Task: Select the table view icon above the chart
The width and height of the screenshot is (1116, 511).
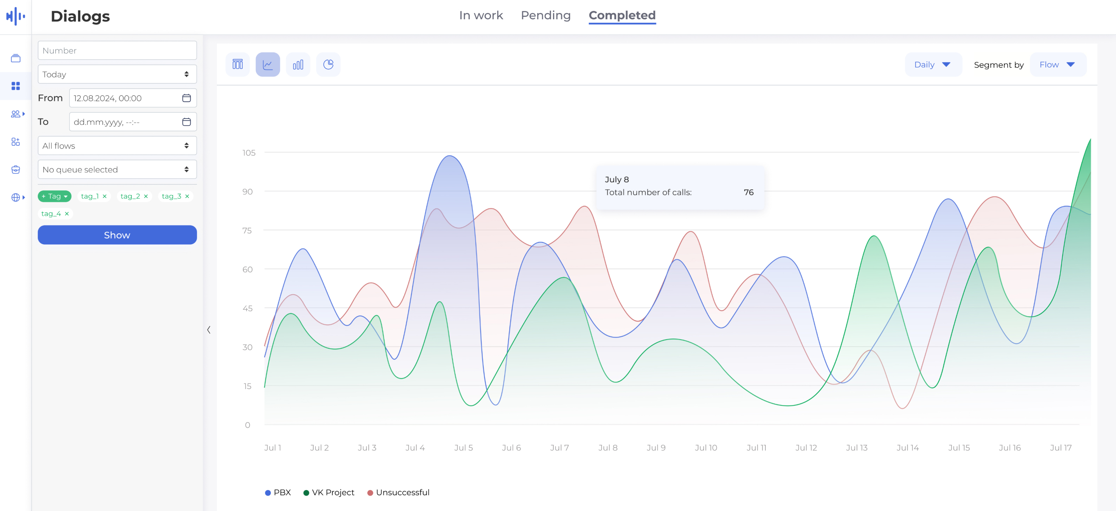Action: pyautogui.click(x=237, y=64)
